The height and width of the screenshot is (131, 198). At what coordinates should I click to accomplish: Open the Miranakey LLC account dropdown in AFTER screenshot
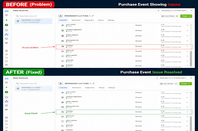[x=174, y=78]
